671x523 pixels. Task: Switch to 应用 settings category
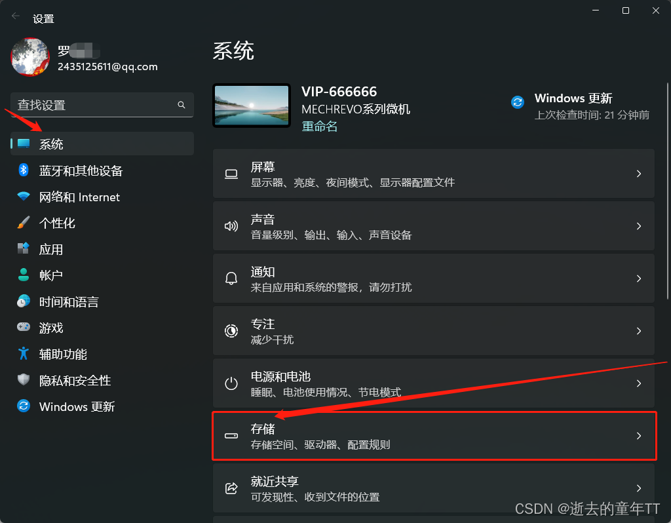(x=102, y=248)
